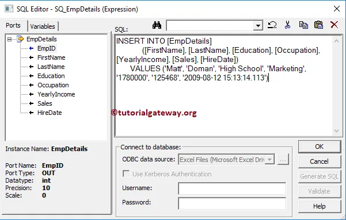Enable Use Kerberos Authentication checkbox
The image size is (346, 220).
coord(126,173)
